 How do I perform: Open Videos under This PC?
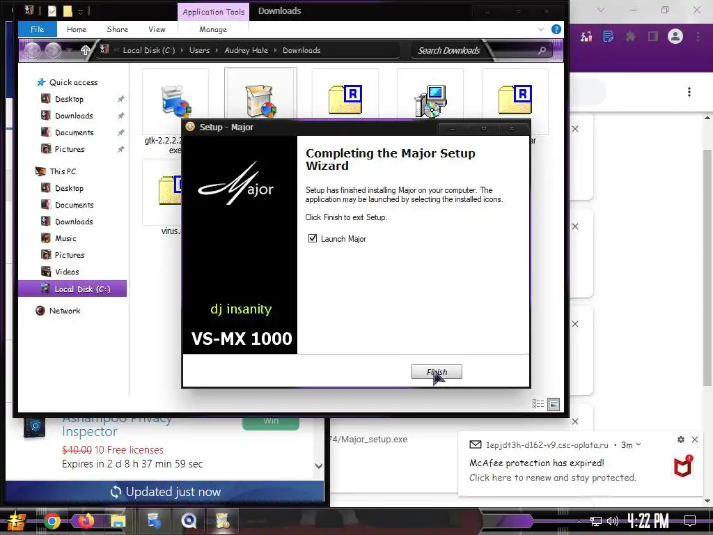click(x=67, y=272)
